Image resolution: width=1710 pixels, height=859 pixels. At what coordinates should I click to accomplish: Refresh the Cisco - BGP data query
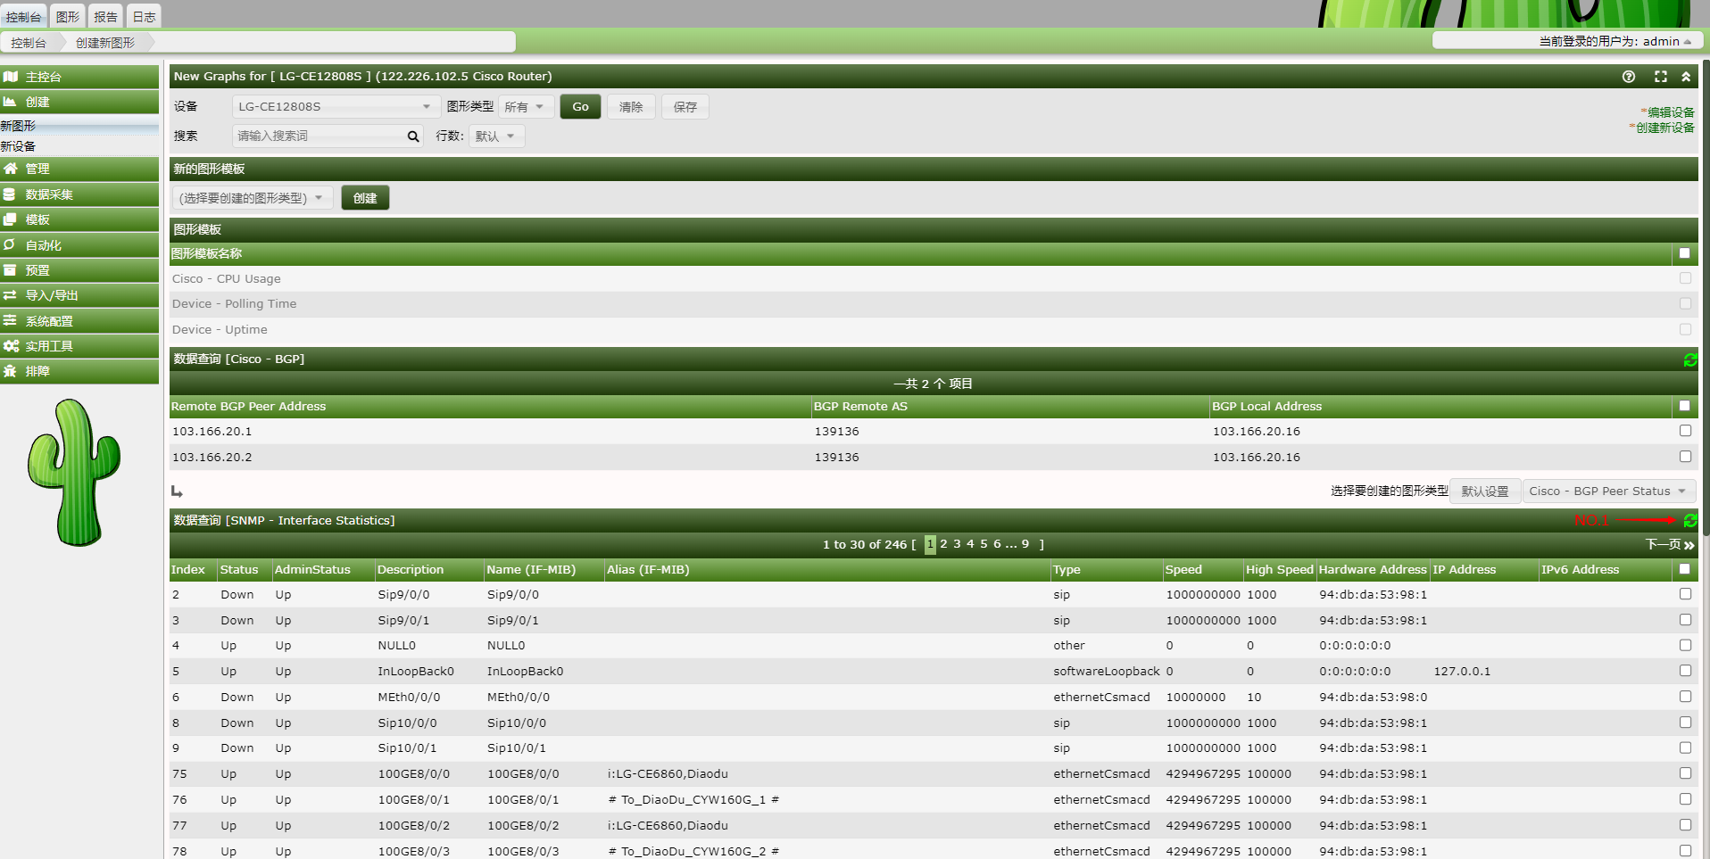point(1690,359)
